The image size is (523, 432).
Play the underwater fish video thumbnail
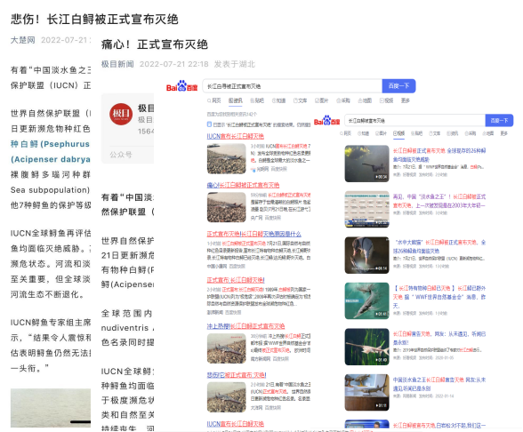[366, 164]
